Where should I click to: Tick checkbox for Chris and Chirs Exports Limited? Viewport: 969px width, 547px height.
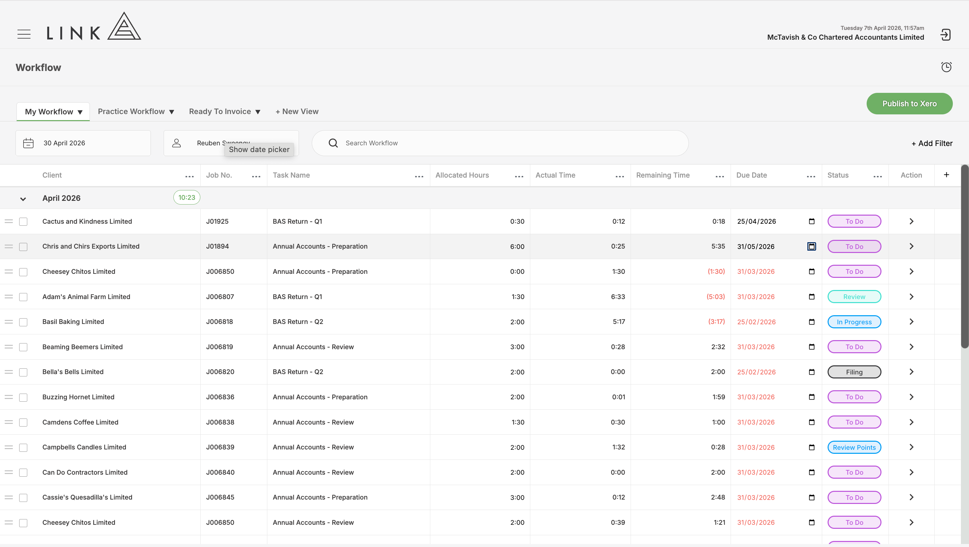coord(23,247)
